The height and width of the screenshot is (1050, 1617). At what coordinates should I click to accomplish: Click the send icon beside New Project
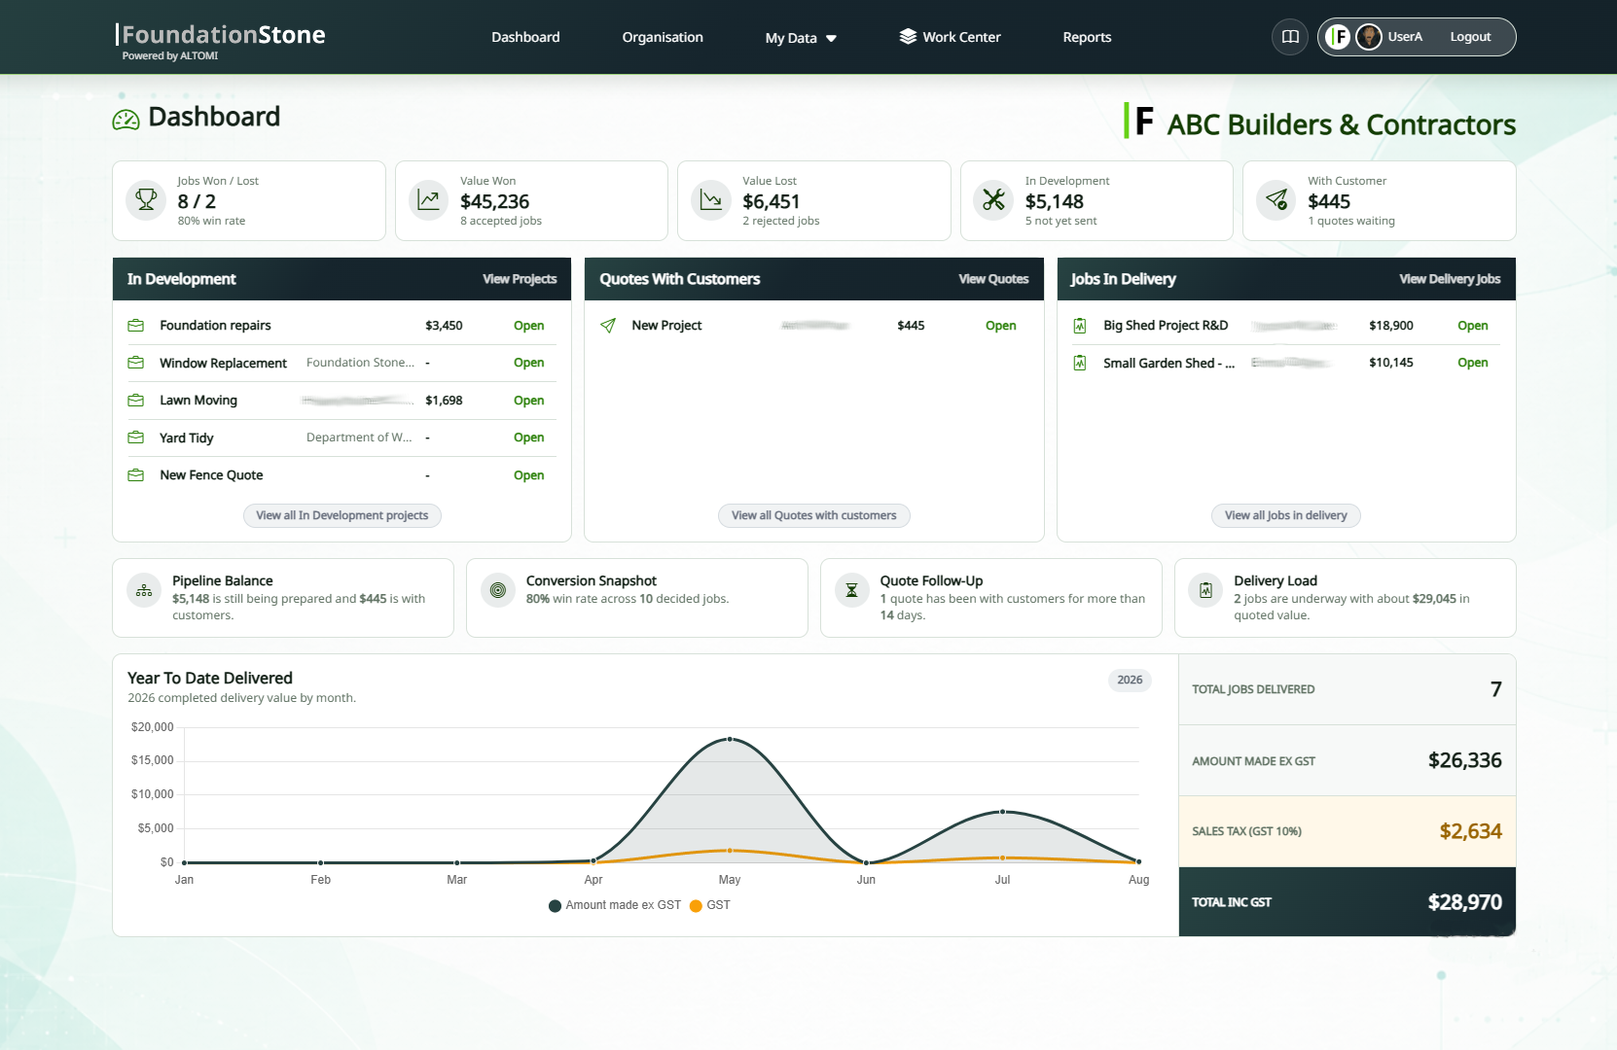click(608, 326)
